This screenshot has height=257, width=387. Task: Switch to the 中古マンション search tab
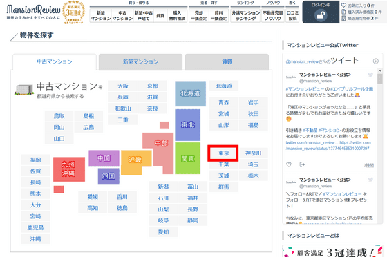coord(55,61)
